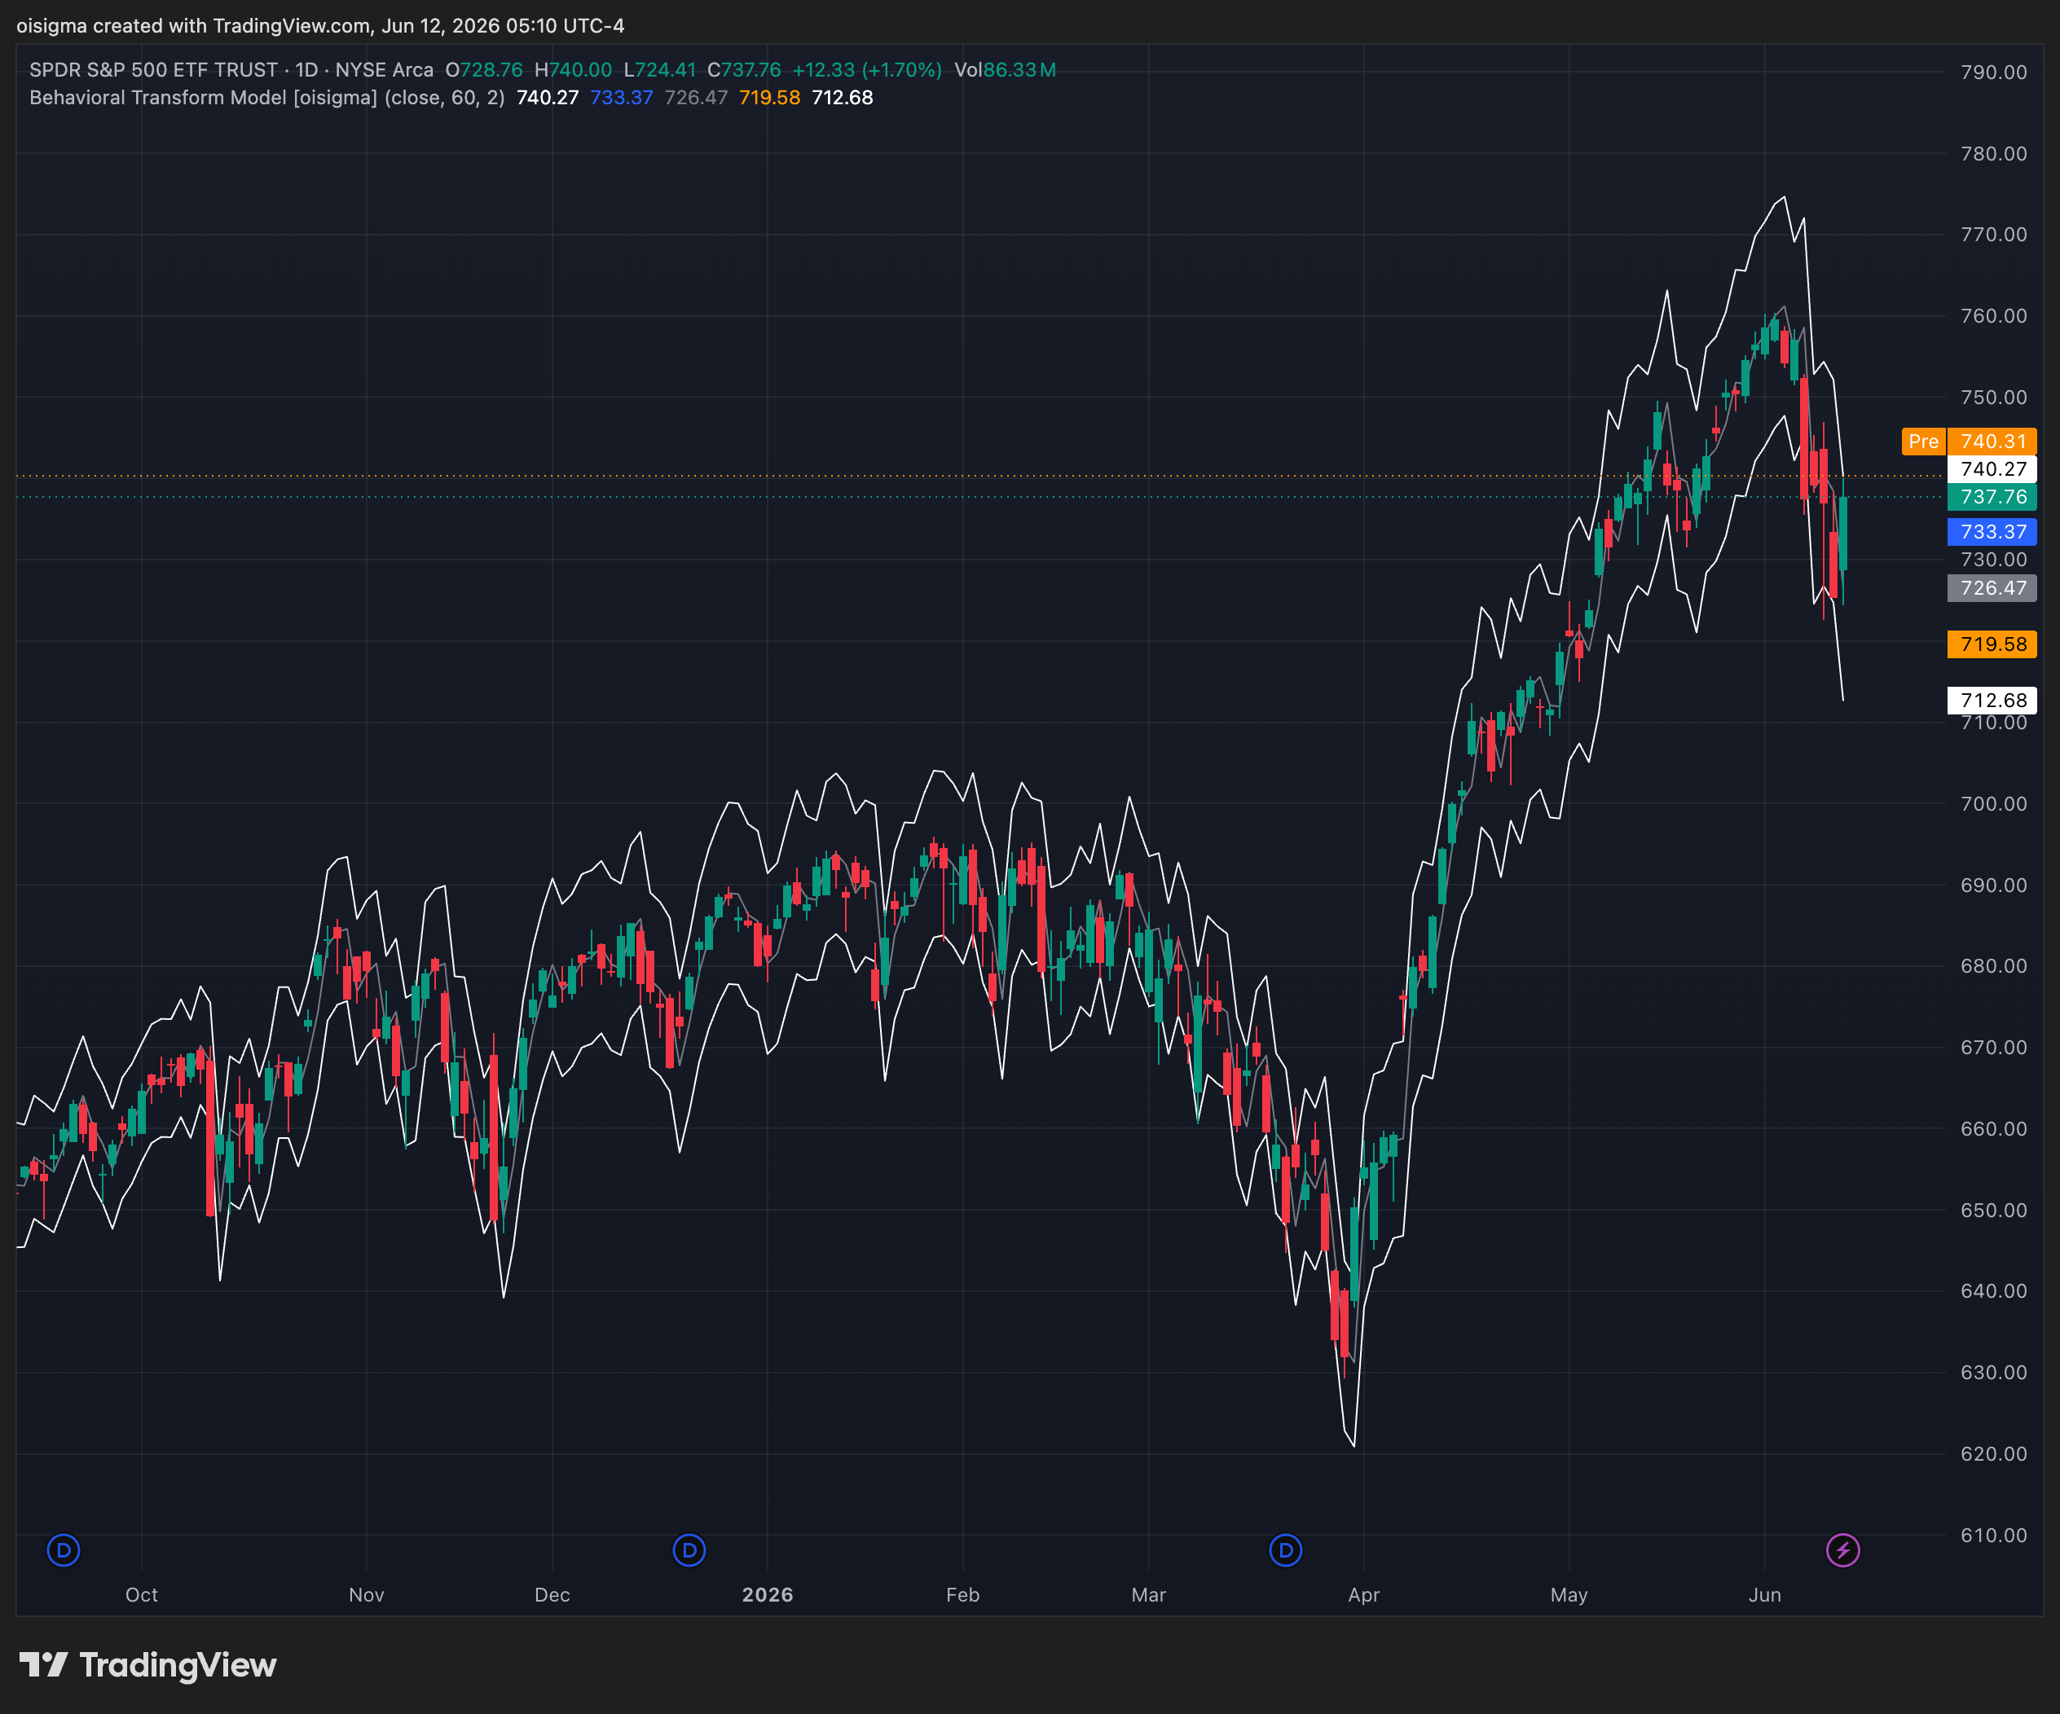The image size is (2060, 1714).
Task: Click the Jun label on time axis
Action: 1765,1594
